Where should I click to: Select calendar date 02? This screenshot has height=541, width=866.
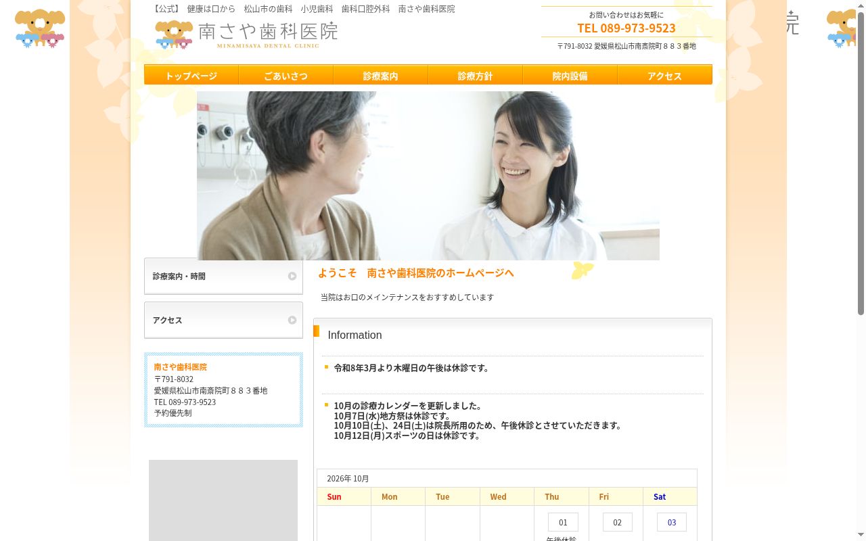pos(617,522)
